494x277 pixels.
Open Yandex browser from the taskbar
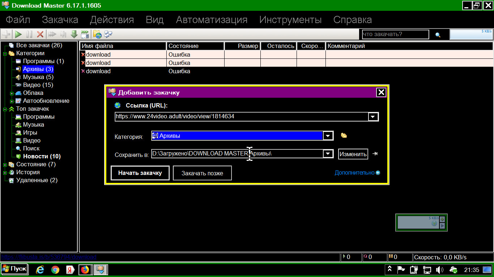[70, 269]
